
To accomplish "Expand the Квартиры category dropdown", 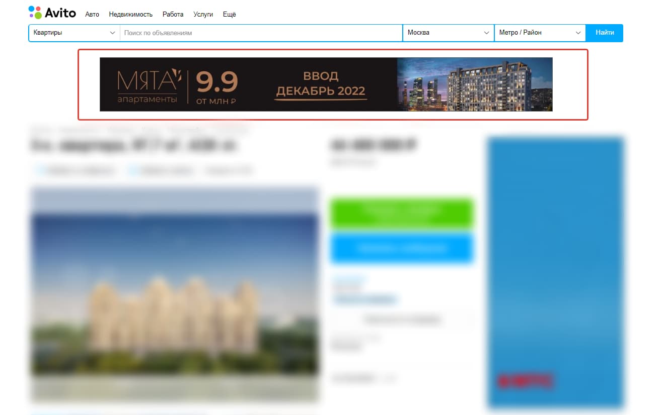I will pyautogui.click(x=75, y=33).
